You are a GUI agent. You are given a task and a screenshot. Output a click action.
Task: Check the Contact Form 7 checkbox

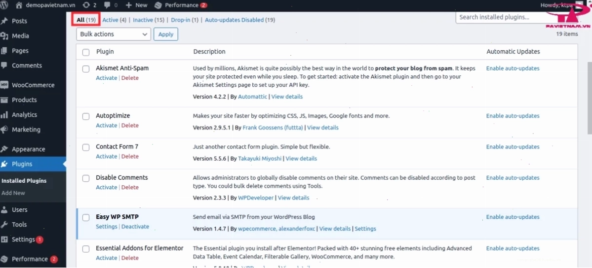click(x=86, y=147)
